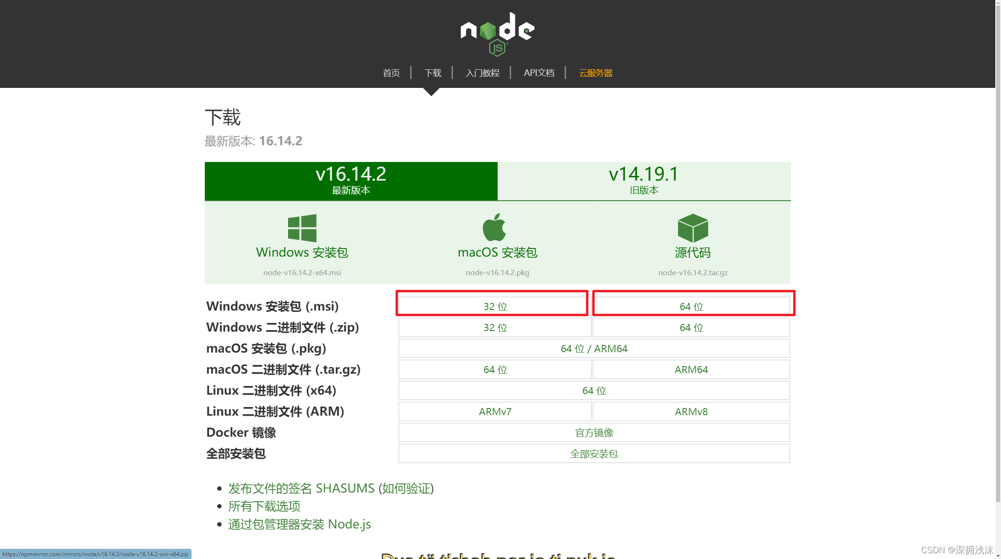1001x559 pixels.
Task: Click the Windows 安装包 heading link
Action: 302,252
